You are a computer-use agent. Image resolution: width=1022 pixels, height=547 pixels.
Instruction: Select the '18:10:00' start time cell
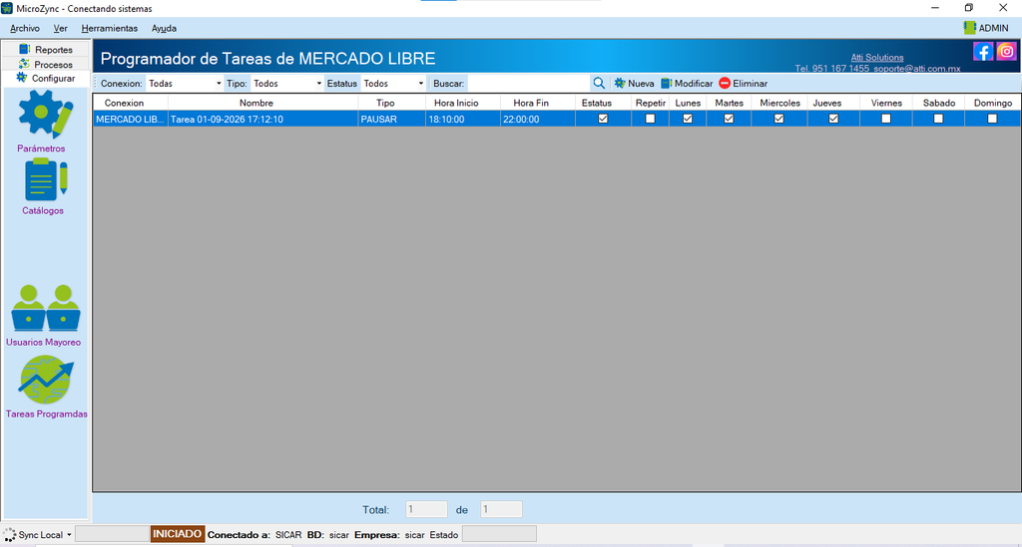coord(463,119)
